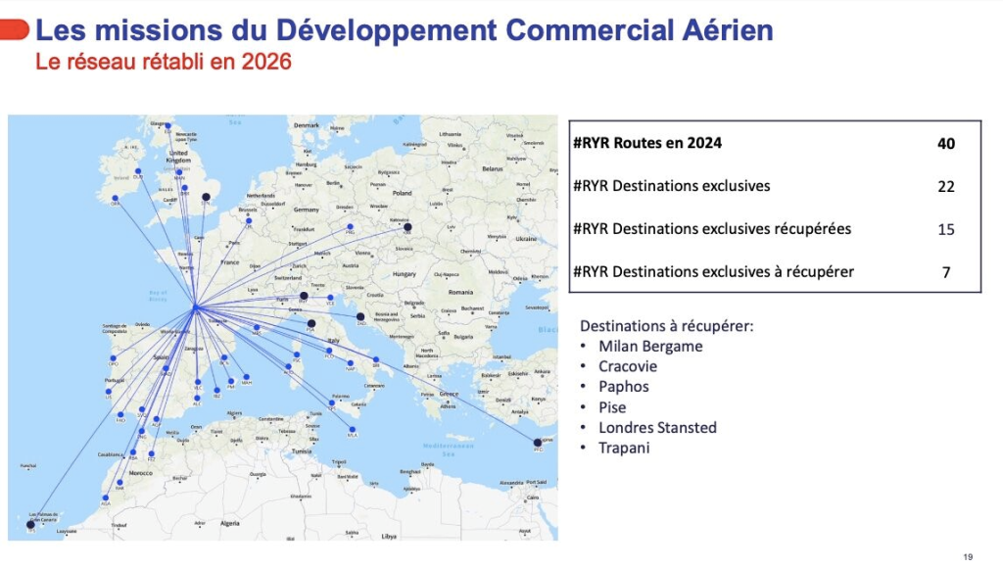Screen dimensions: 1003x567
Task: Click the 'Destinations à récupérer:' heading
Action: [666, 325]
